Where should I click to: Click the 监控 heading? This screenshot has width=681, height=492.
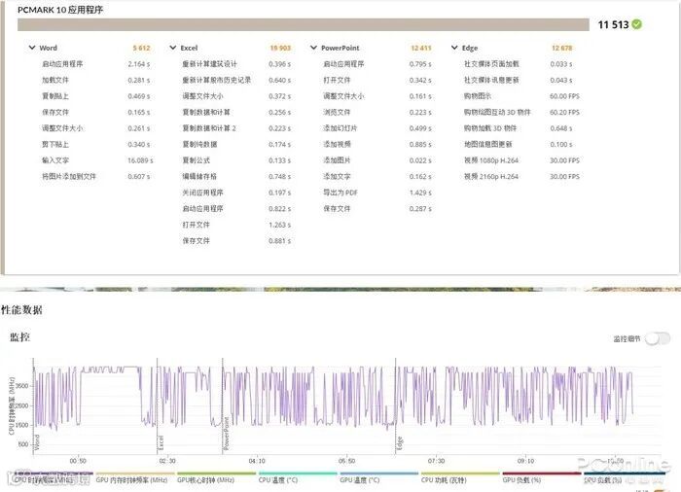[x=20, y=337]
